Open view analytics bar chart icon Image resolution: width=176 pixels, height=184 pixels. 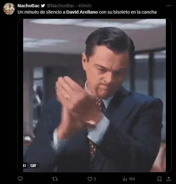[125, 179]
